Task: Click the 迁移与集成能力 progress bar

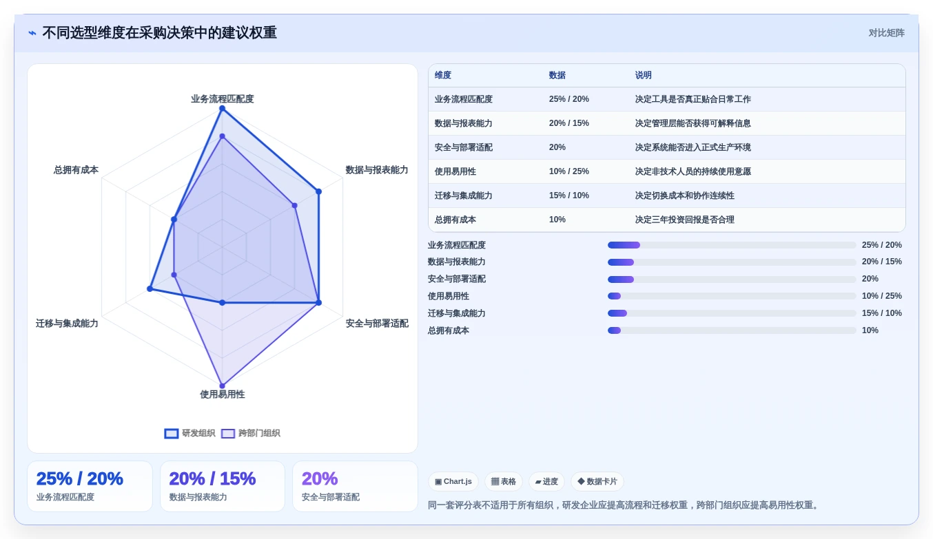Action: pos(732,313)
